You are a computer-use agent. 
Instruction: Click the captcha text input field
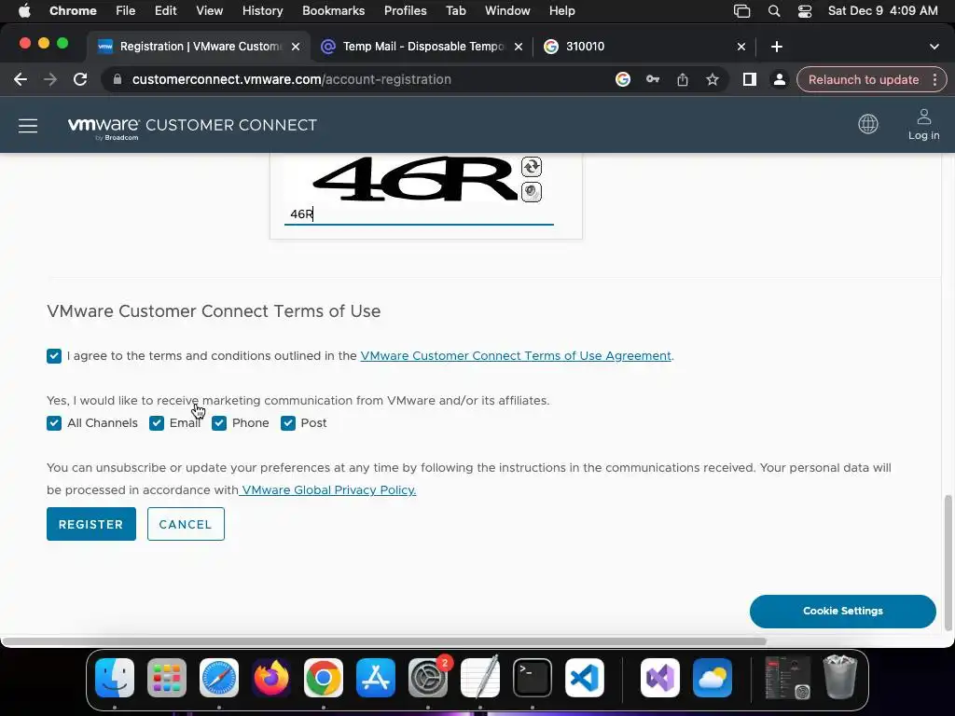tap(419, 214)
